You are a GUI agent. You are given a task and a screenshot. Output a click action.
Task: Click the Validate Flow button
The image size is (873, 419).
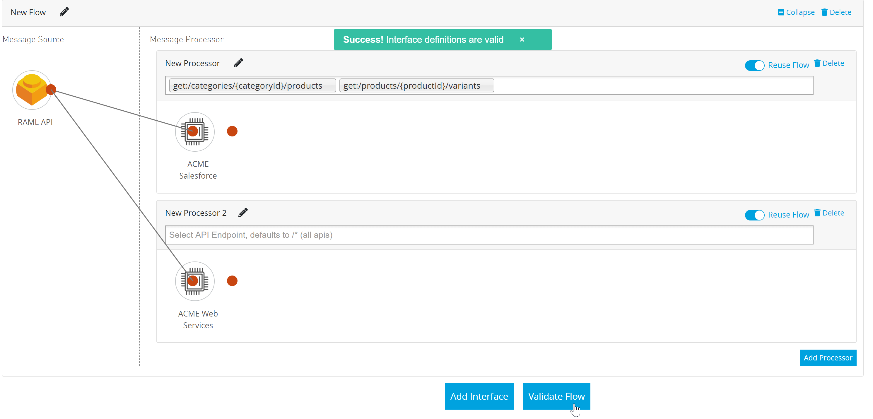point(556,396)
